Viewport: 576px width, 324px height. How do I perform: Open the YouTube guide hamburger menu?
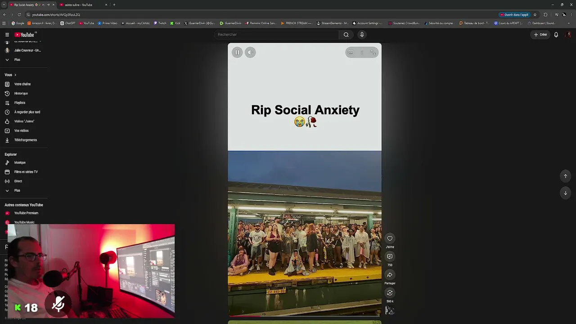pyautogui.click(x=7, y=35)
